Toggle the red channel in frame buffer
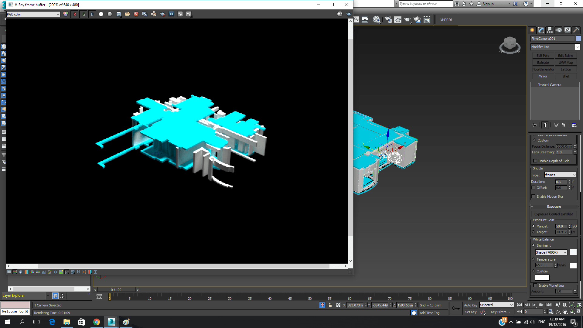 tap(75, 14)
